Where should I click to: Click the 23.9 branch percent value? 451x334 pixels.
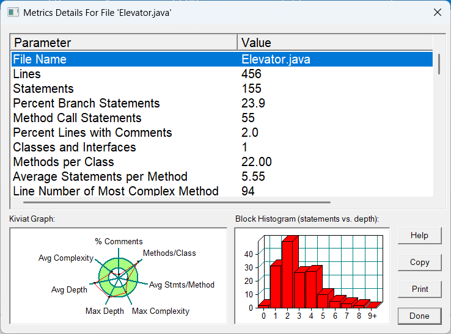click(x=253, y=103)
